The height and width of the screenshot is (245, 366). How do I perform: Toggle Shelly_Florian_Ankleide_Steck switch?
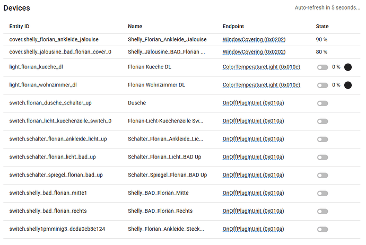pos(323,230)
